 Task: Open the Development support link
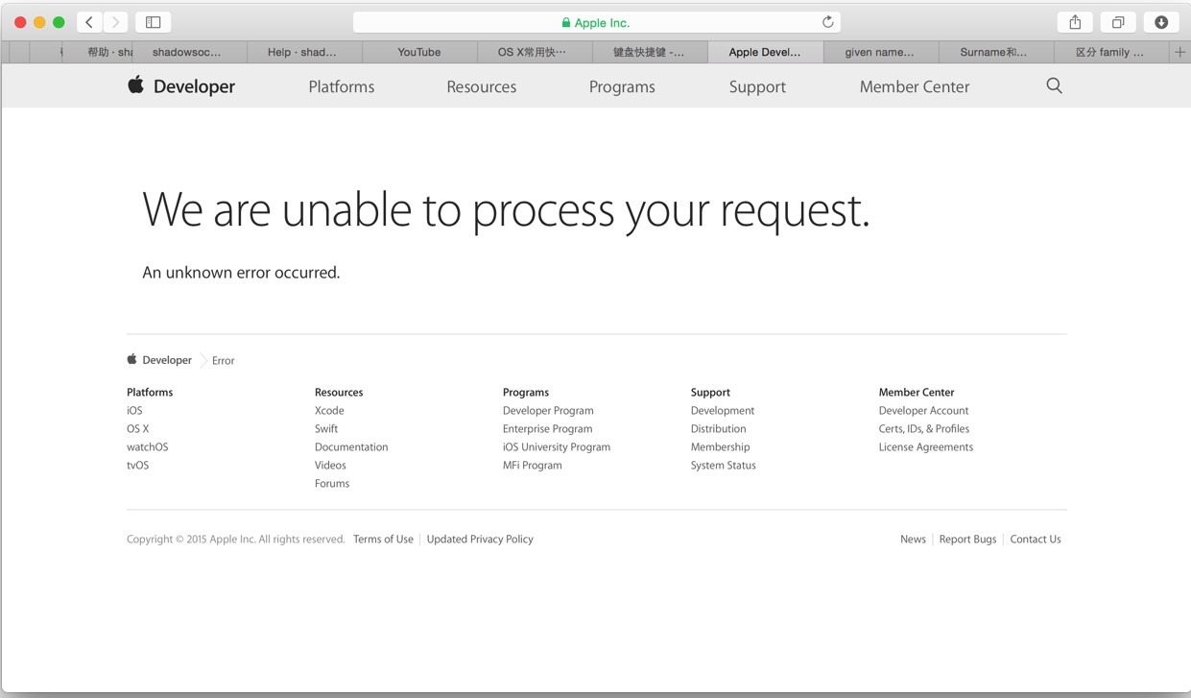[x=723, y=411]
